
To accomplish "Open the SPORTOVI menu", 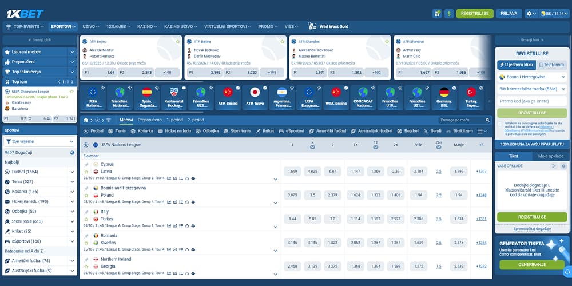I will (x=63, y=27).
